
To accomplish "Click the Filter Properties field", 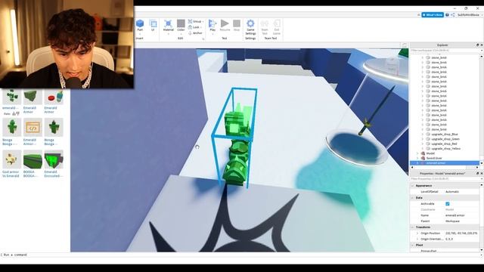I will coord(444,179).
